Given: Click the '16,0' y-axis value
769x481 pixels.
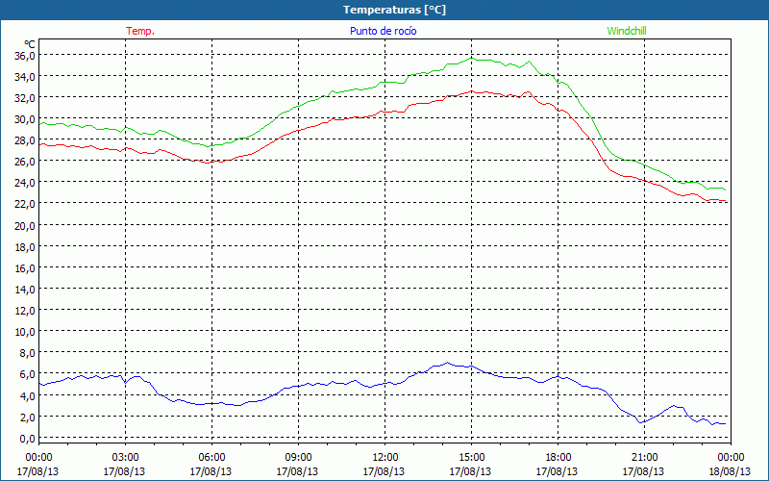Looking at the screenshot, I should [25, 268].
